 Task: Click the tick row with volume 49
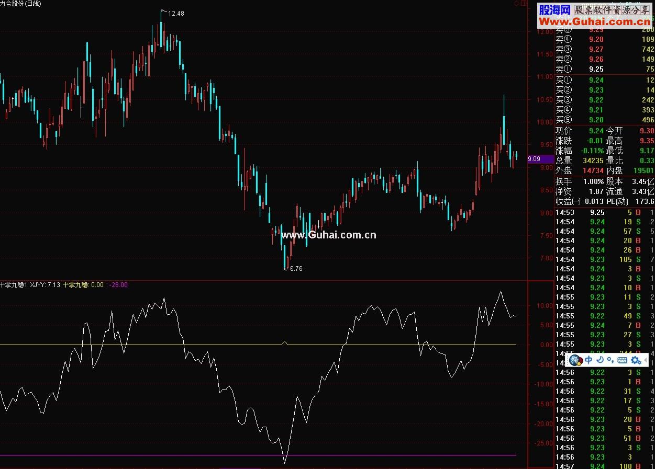(605, 316)
